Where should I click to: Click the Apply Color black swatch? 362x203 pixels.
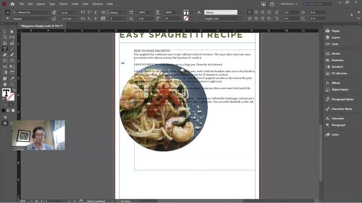tap(3, 111)
